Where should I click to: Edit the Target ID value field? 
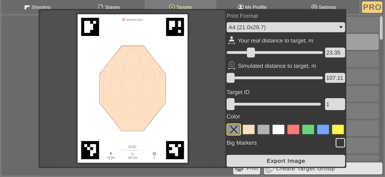[x=335, y=104]
